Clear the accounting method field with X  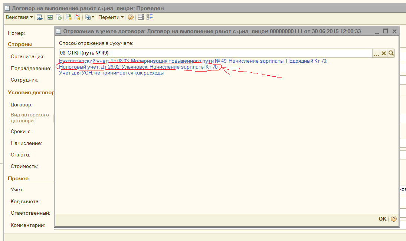click(x=384, y=53)
